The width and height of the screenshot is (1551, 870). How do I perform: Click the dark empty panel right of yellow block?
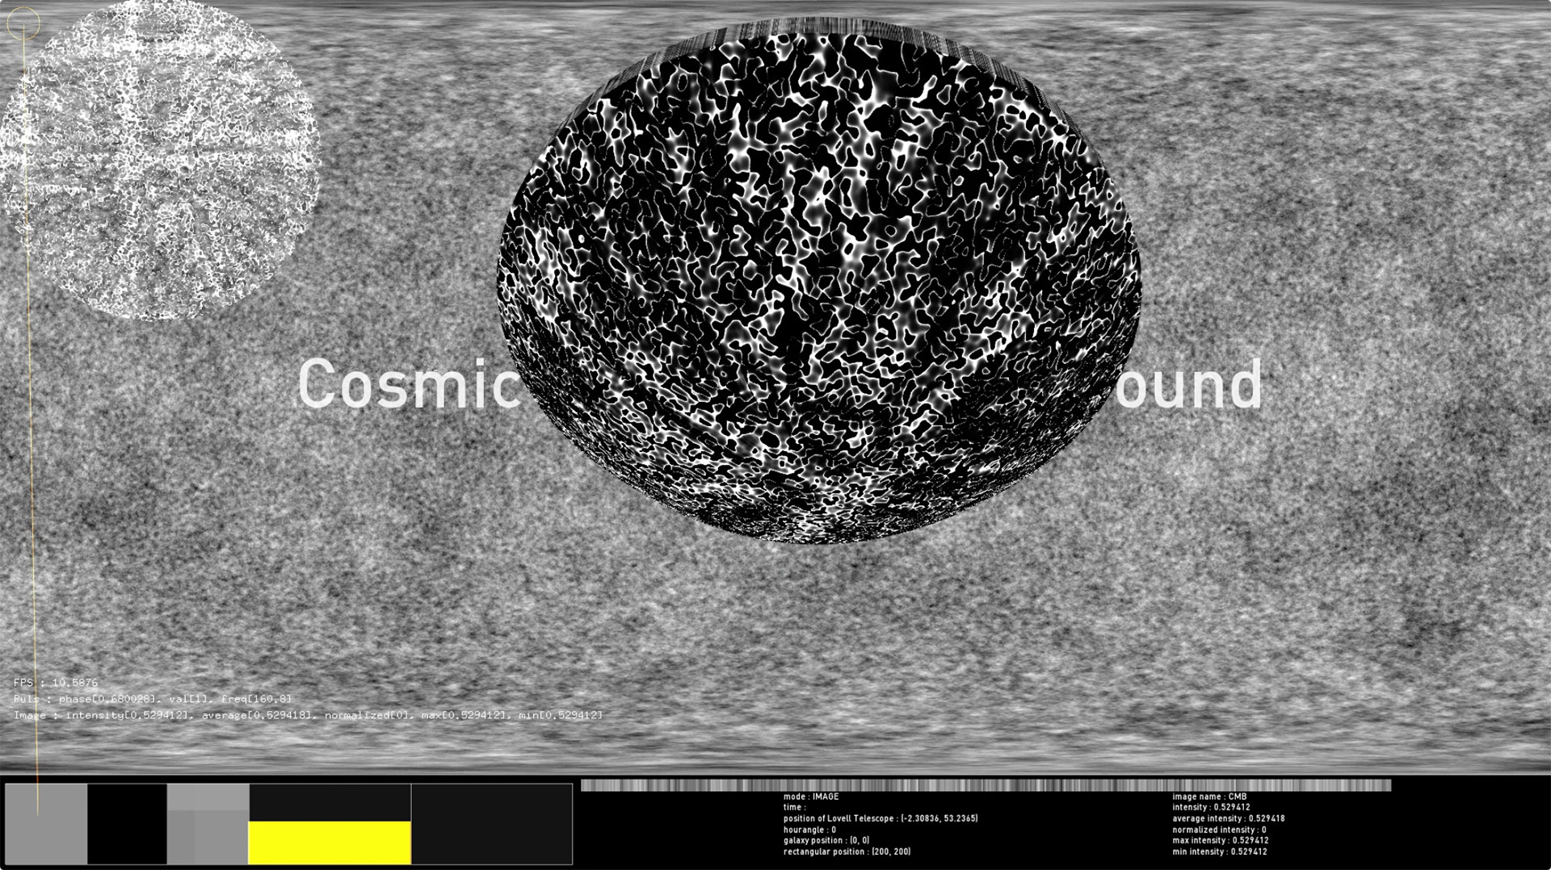point(491,824)
